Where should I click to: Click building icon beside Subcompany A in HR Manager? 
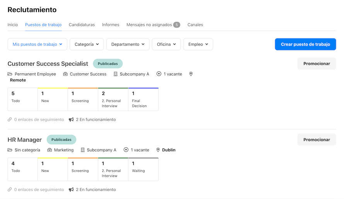tap(82, 150)
